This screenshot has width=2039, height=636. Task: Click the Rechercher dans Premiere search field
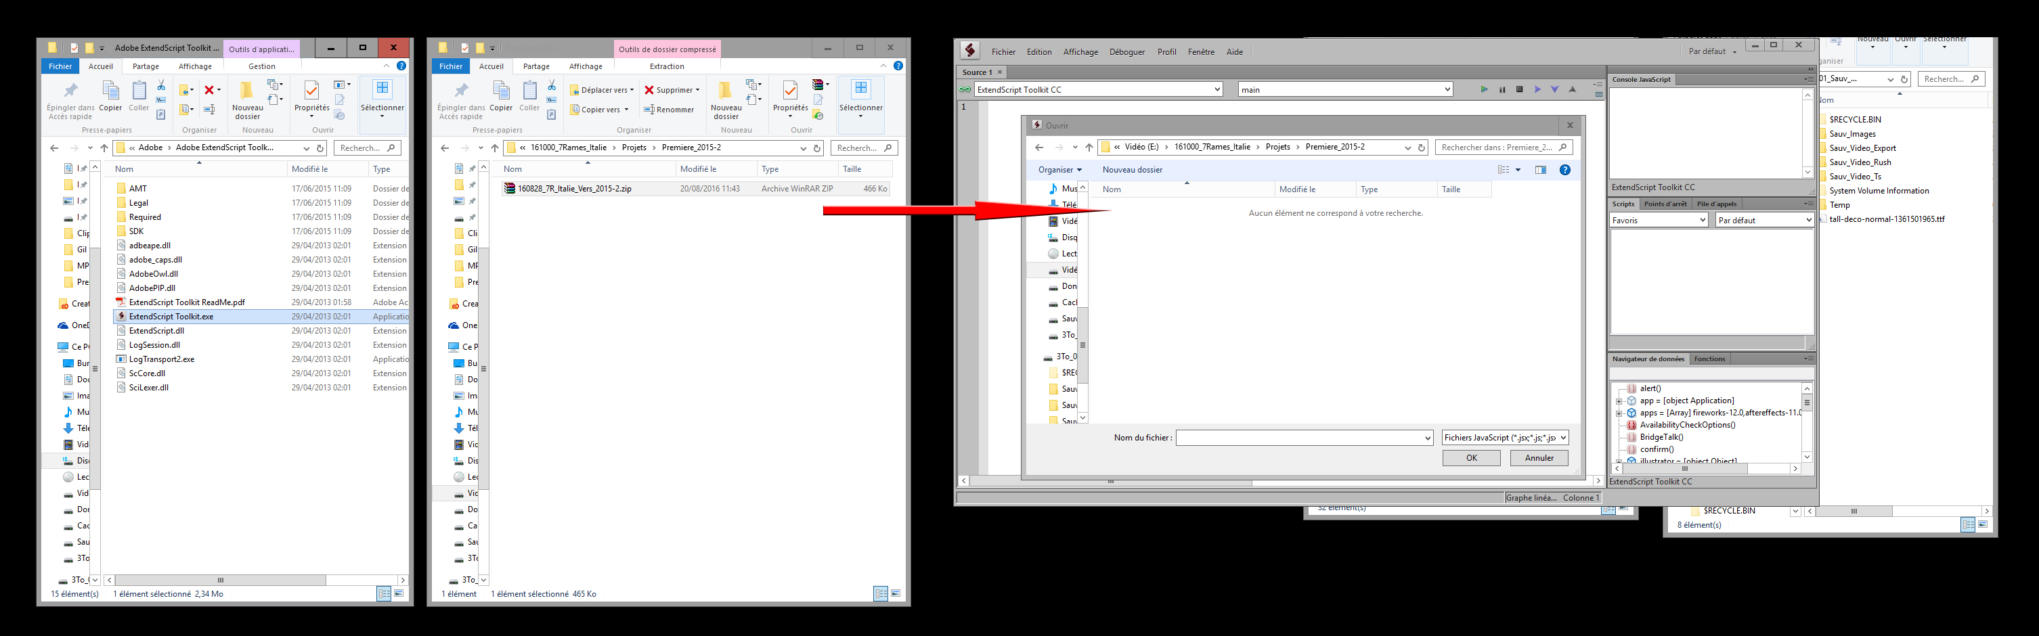pos(1503,147)
